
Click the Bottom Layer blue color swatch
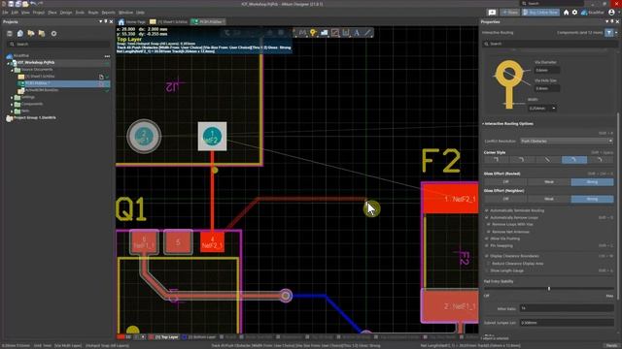[x=184, y=337]
